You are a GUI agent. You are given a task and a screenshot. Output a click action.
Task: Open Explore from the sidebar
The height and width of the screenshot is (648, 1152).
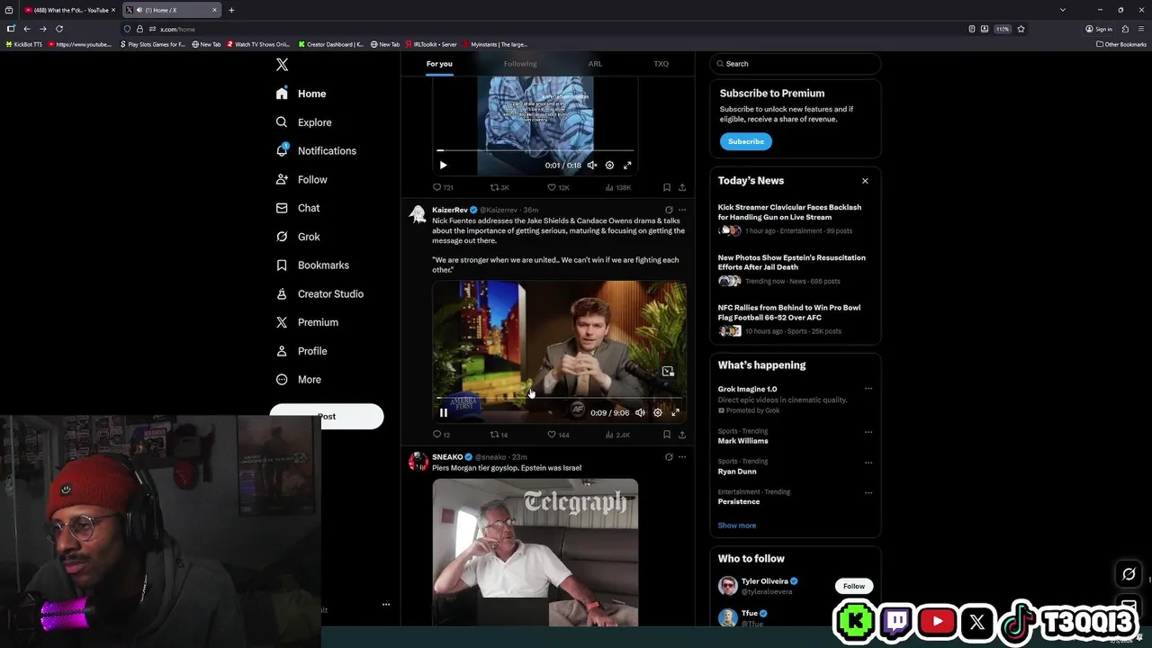point(303,122)
